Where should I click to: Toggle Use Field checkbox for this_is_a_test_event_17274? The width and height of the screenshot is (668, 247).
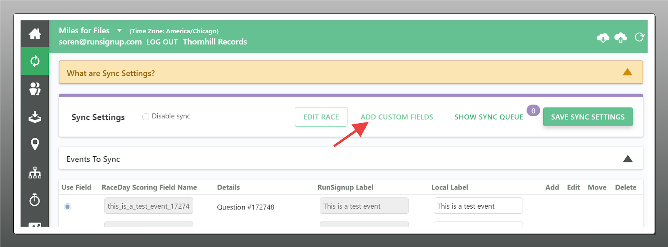click(x=68, y=207)
